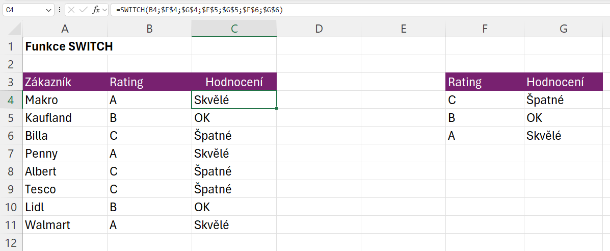Click inside the Name Box showing C4

[23, 10]
